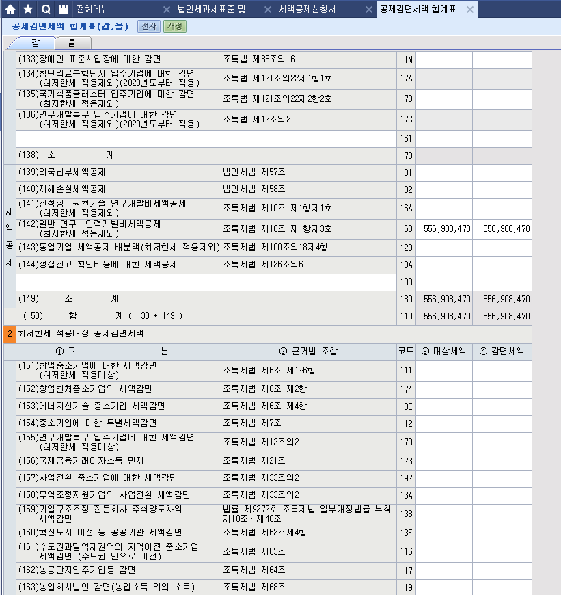Click 대상세액 field for code 111

(x=444, y=371)
